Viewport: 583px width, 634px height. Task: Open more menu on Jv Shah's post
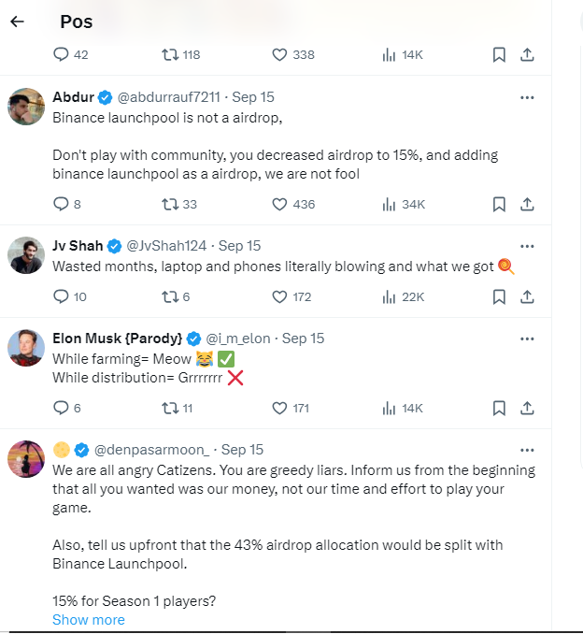tap(527, 246)
